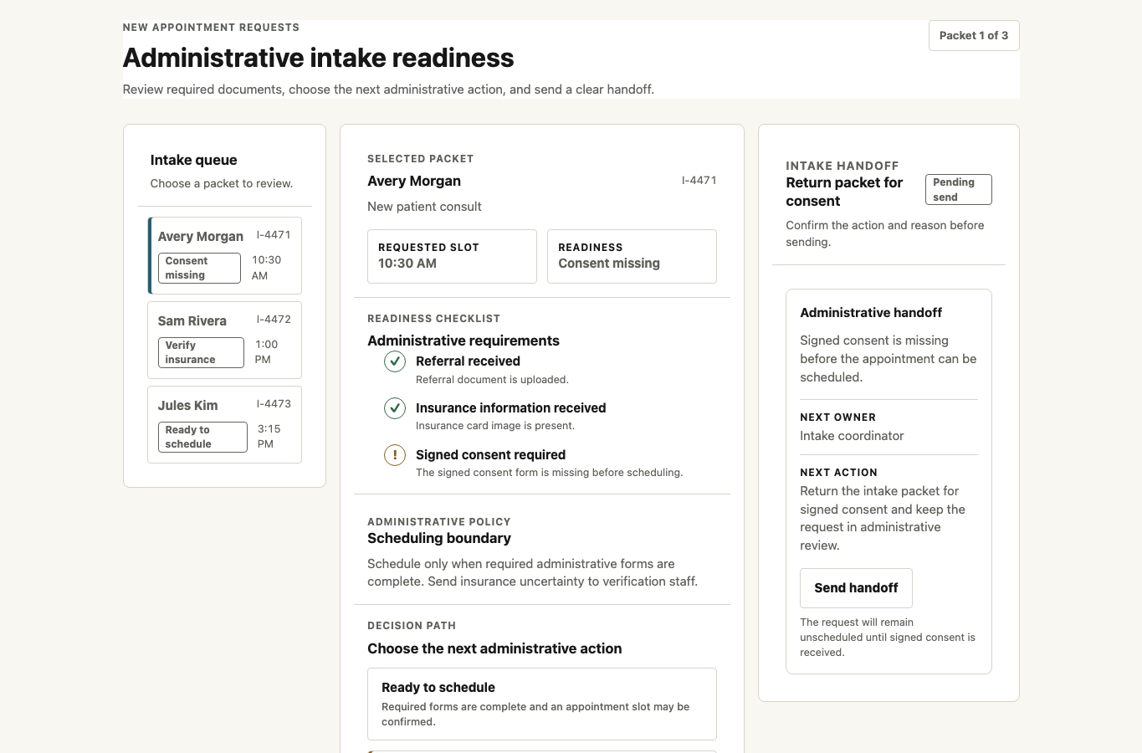Click the 1:00 PM time for Sam Rivera
The image size is (1142, 753).
point(267,351)
